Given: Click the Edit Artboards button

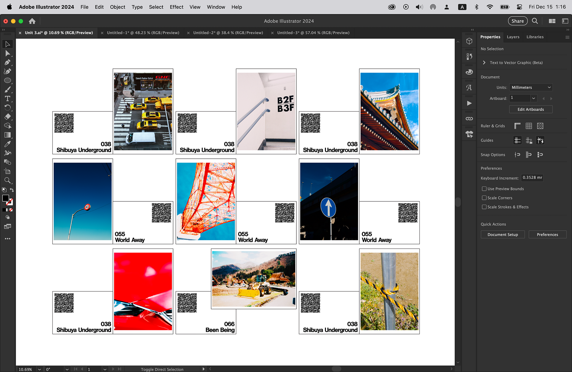Looking at the screenshot, I should [x=531, y=109].
